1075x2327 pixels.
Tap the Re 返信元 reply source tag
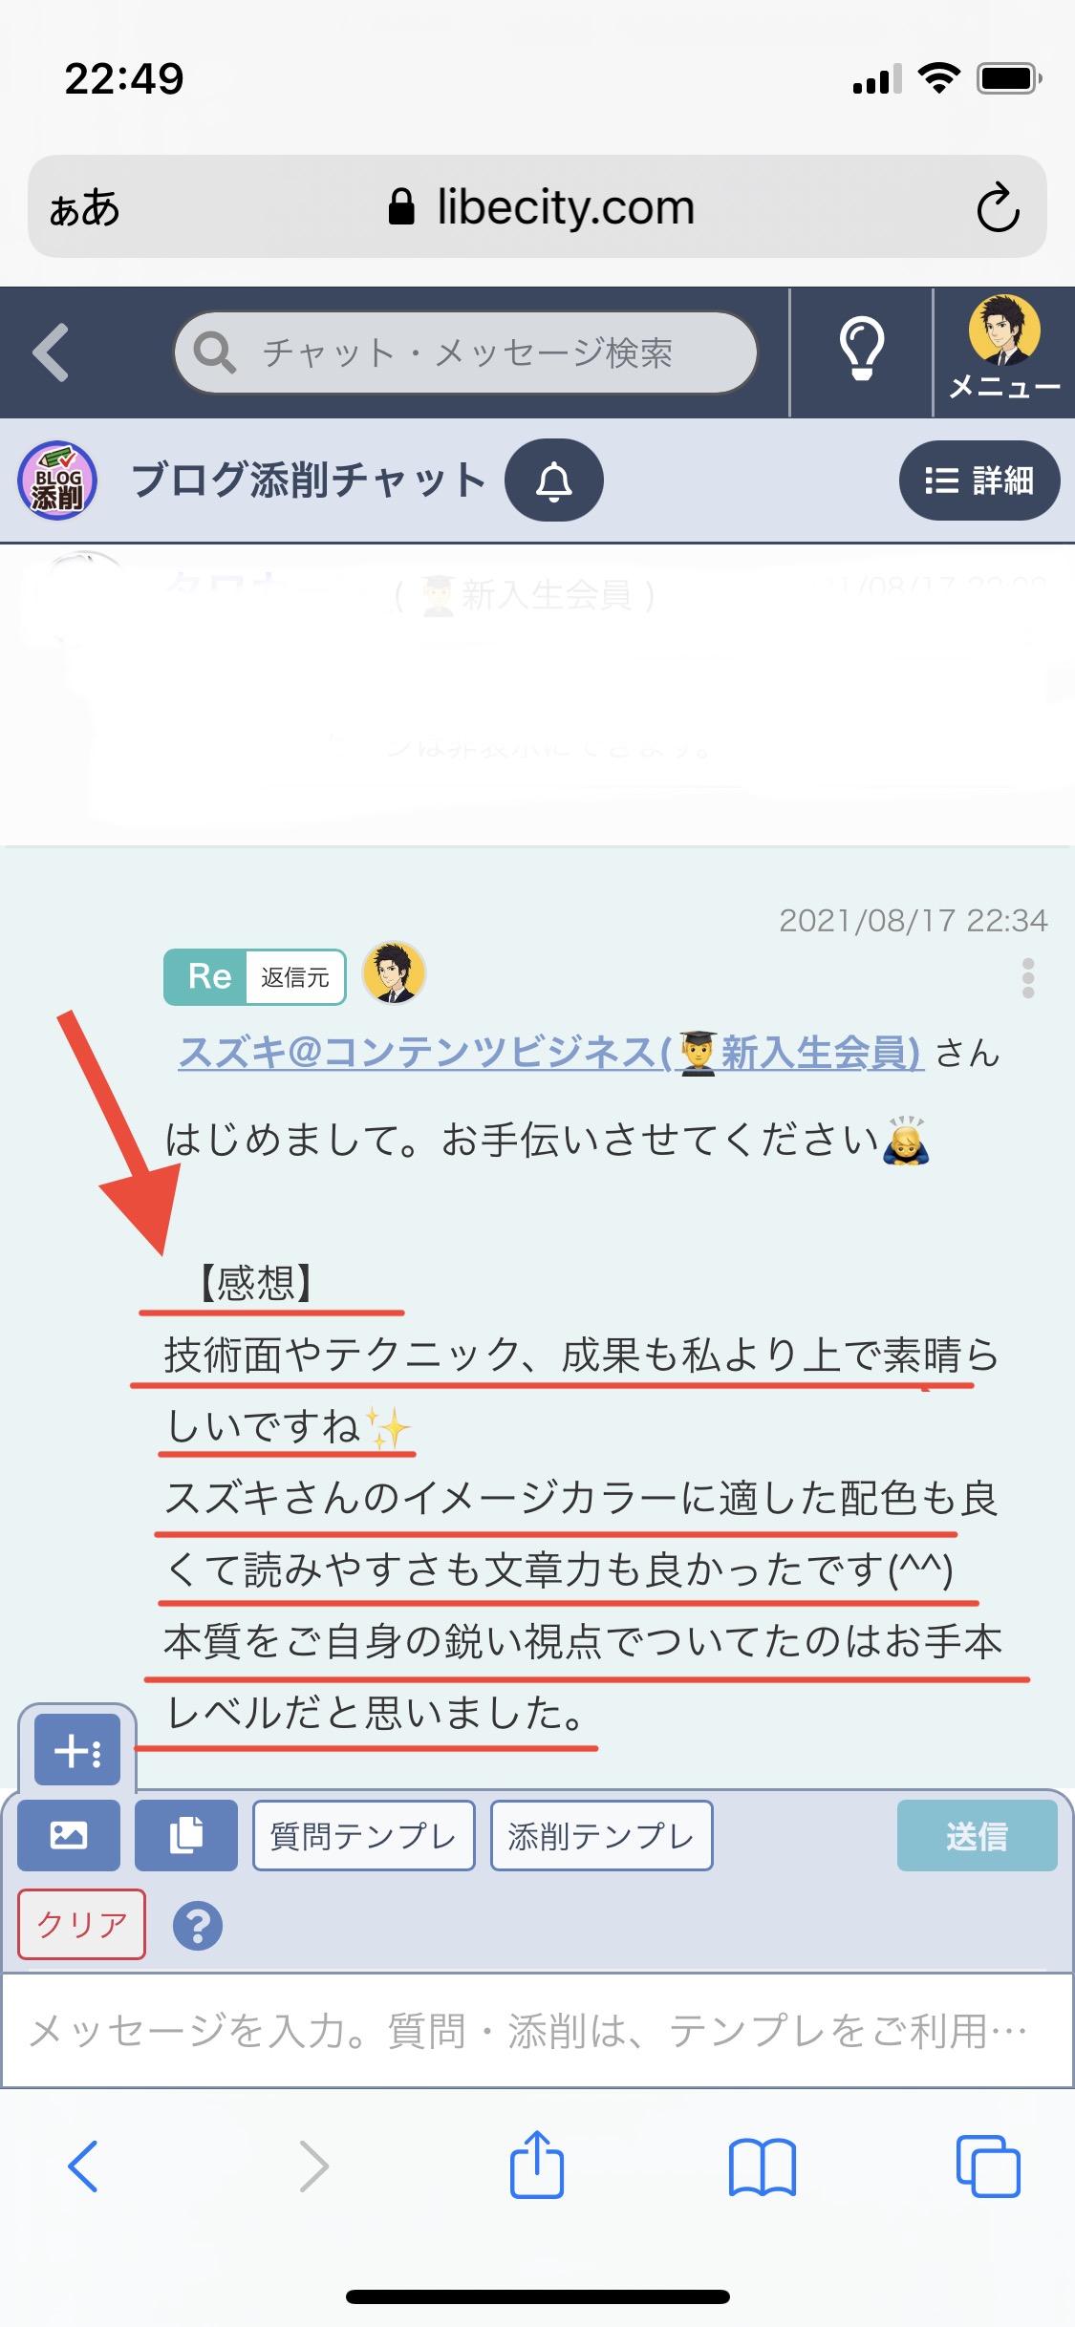pyautogui.click(x=255, y=976)
